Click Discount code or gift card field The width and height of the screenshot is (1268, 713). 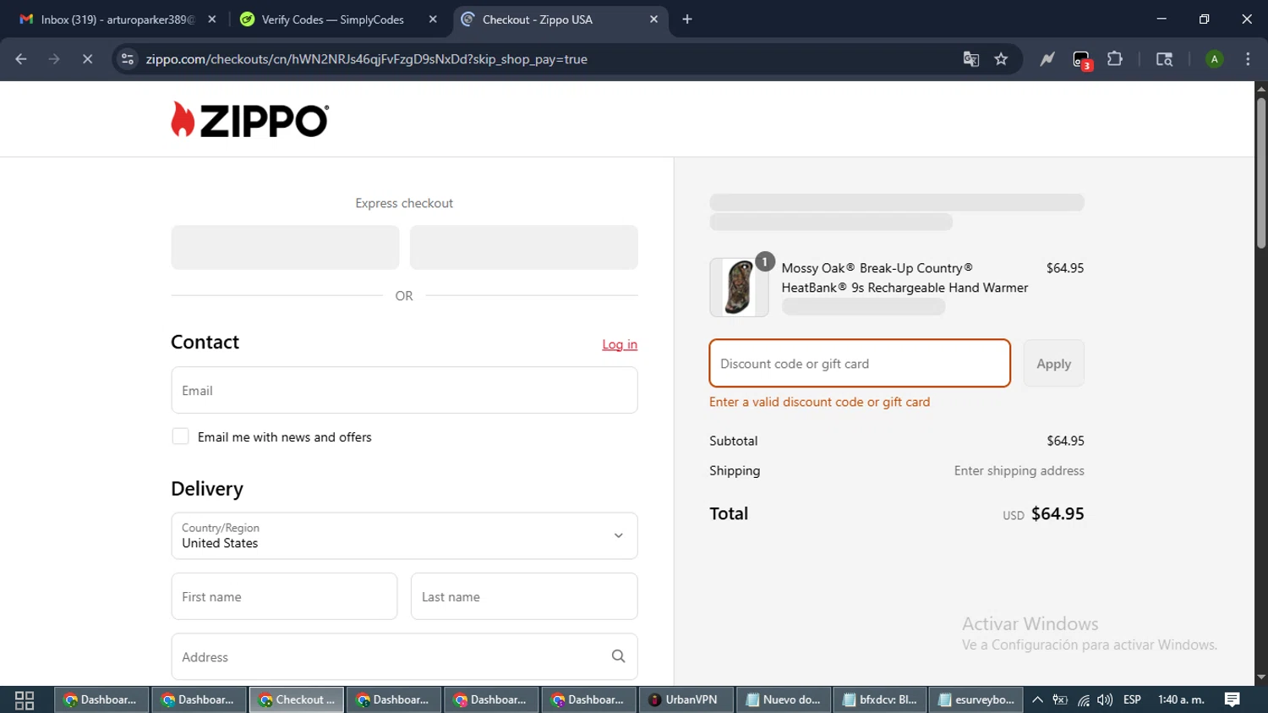[x=860, y=364]
